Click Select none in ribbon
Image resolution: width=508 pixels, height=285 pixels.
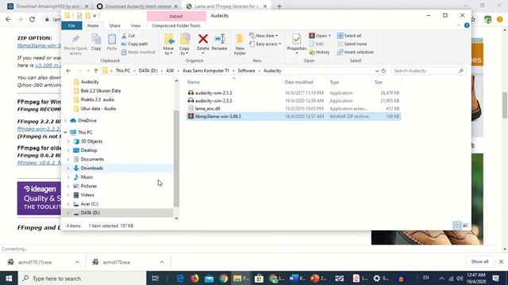click(352, 44)
